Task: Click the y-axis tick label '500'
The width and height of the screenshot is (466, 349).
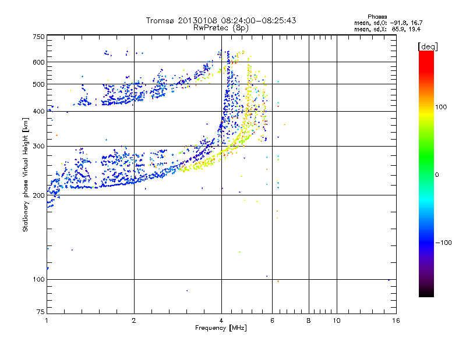Action: coord(38,84)
